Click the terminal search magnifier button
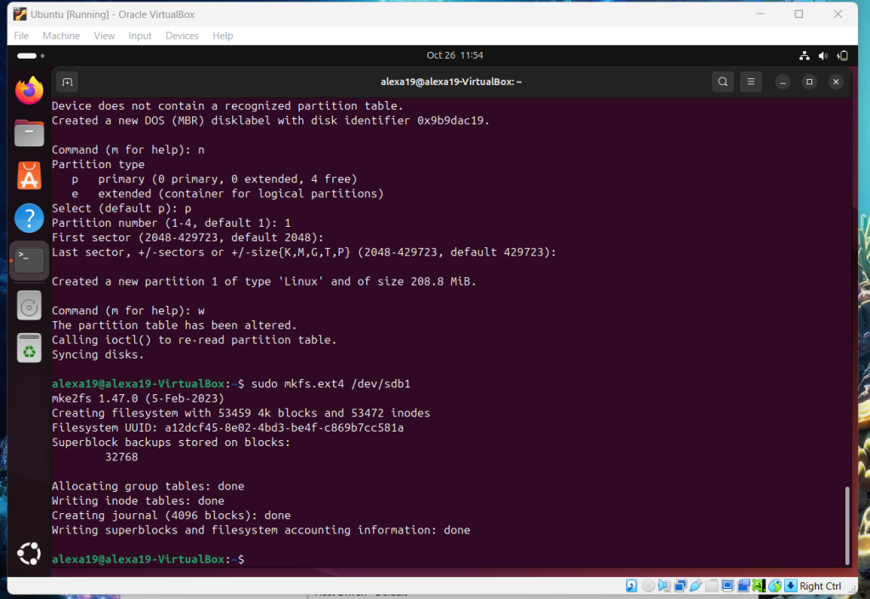The width and height of the screenshot is (870, 599). (723, 82)
